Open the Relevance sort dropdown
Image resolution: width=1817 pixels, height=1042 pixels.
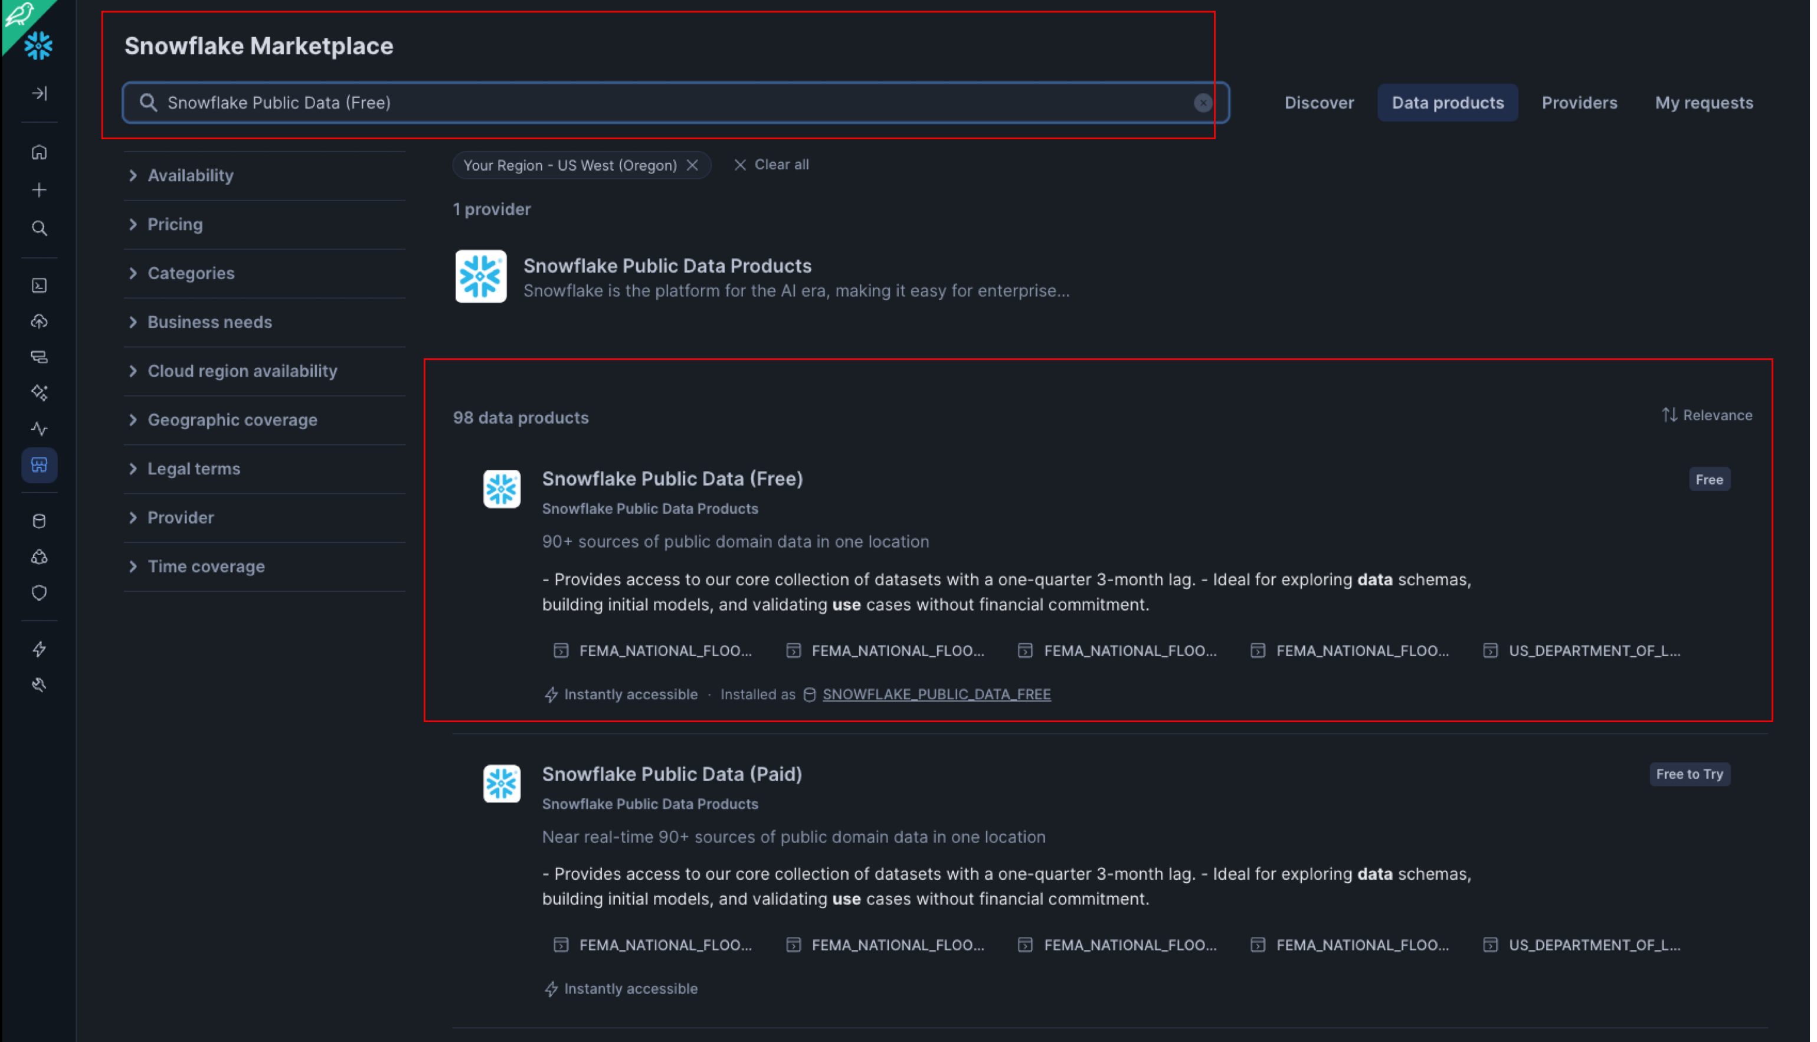point(1706,415)
